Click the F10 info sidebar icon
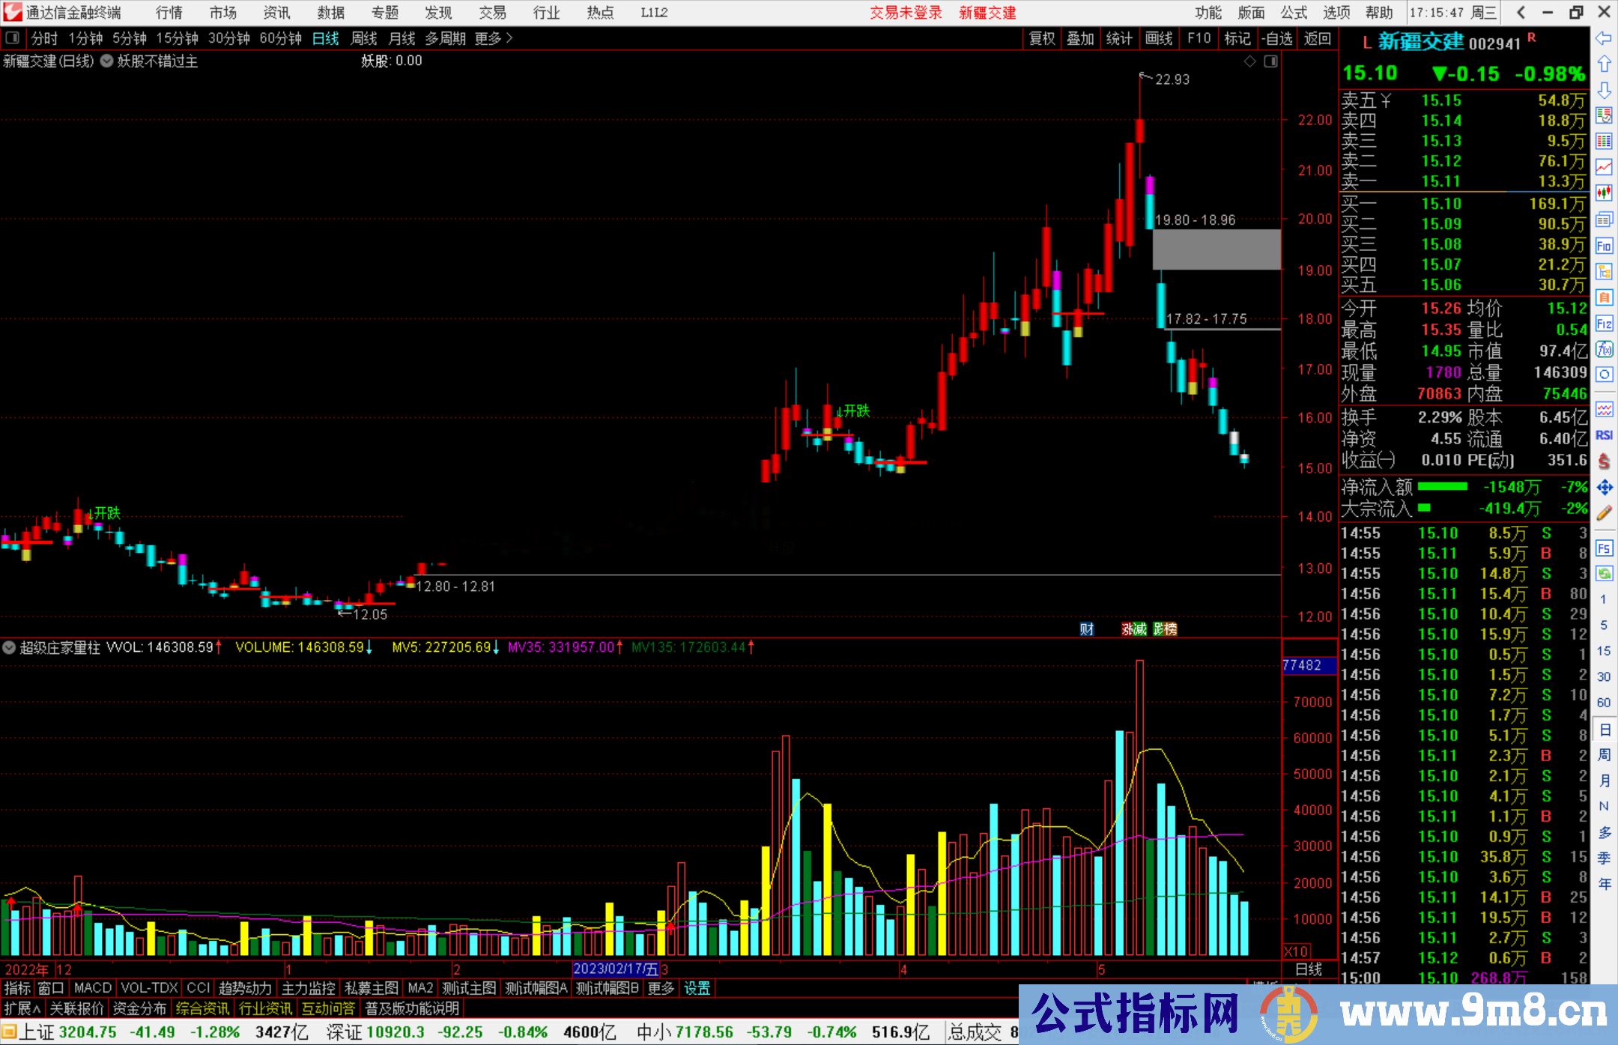This screenshot has width=1618, height=1045. coord(1604,246)
